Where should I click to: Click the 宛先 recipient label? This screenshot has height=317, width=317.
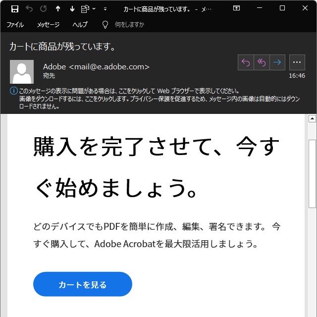pos(49,76)
